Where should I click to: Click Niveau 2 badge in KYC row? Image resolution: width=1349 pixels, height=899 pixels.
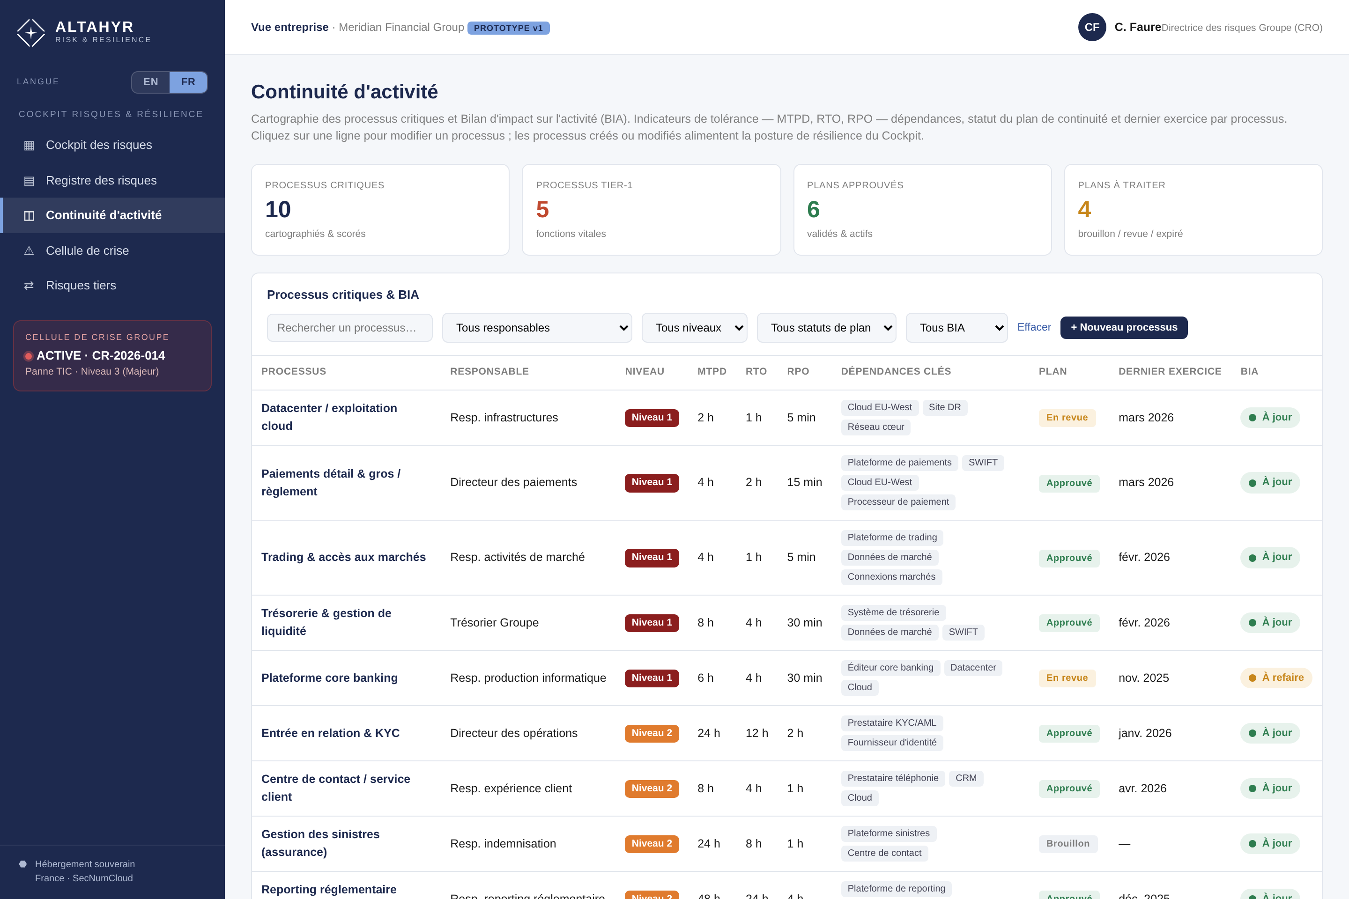point(652,733)
